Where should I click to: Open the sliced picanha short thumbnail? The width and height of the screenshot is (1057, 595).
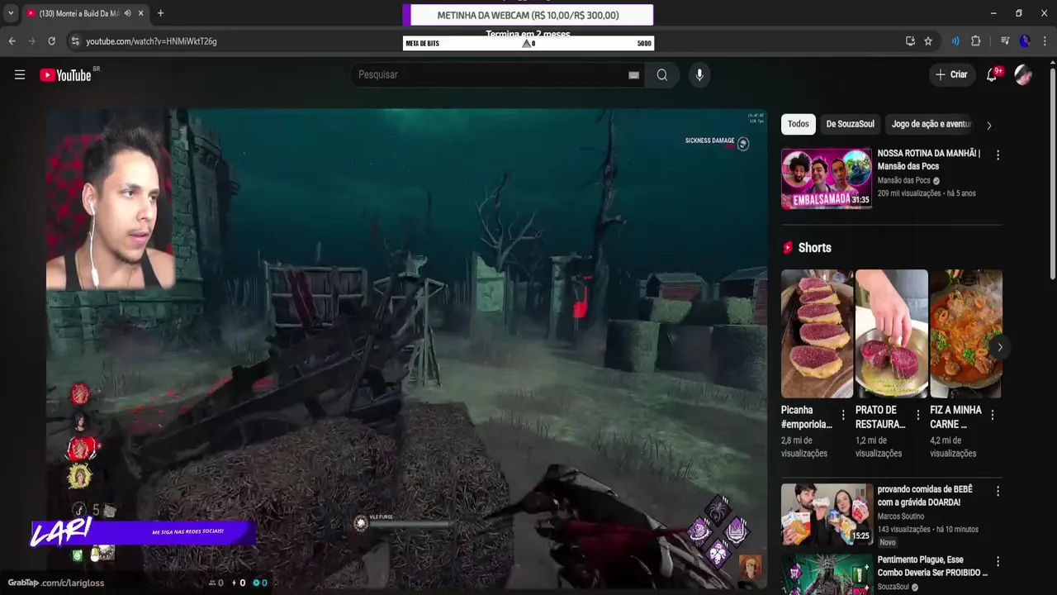click(x=817, y=334)
